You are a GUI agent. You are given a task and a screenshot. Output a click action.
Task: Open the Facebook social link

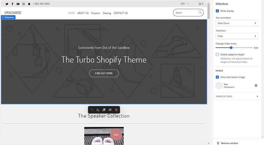12,4
